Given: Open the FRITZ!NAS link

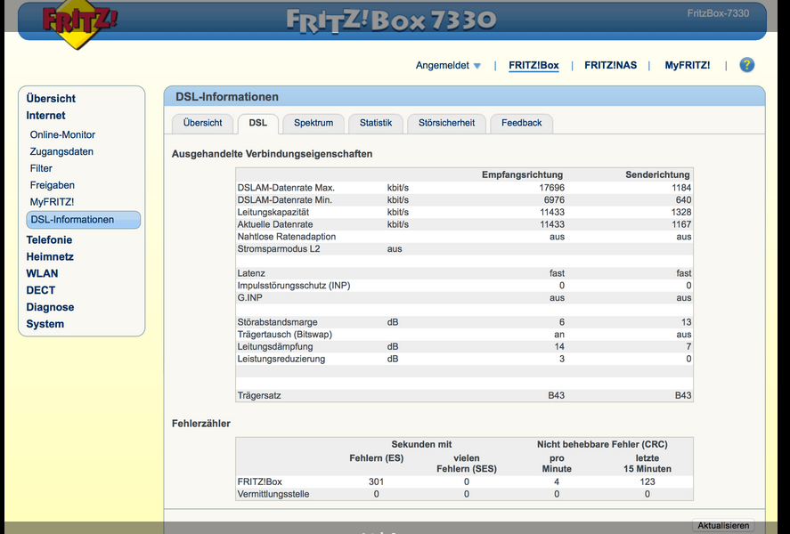Looking at the screenshot, I should click(610, 66).
